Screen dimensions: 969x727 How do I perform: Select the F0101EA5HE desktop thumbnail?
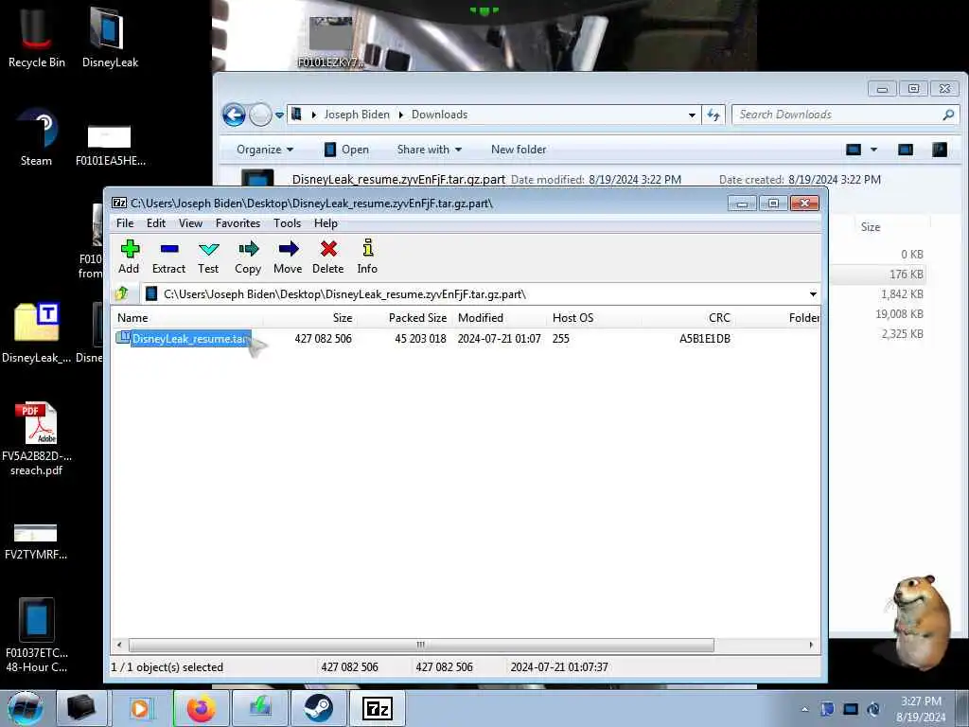point(110,144)
